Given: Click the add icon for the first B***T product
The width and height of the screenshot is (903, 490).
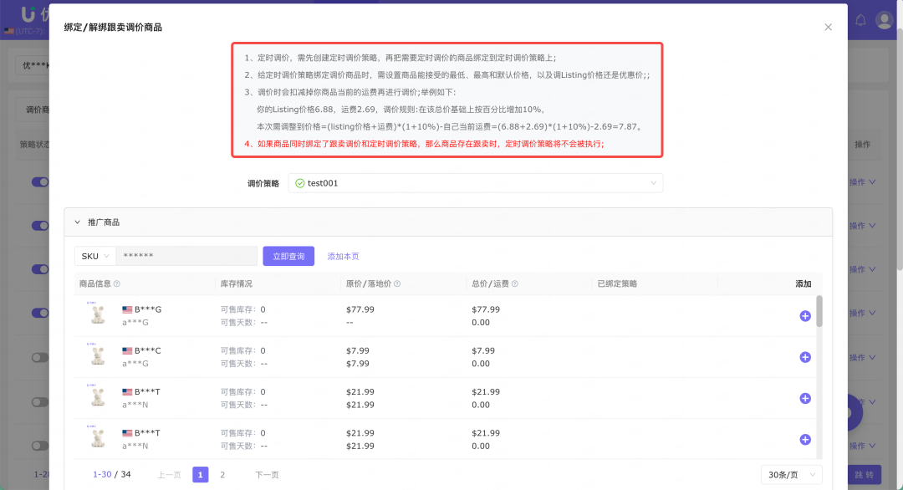Looking at the screenshot, I should tap(804, 398).
